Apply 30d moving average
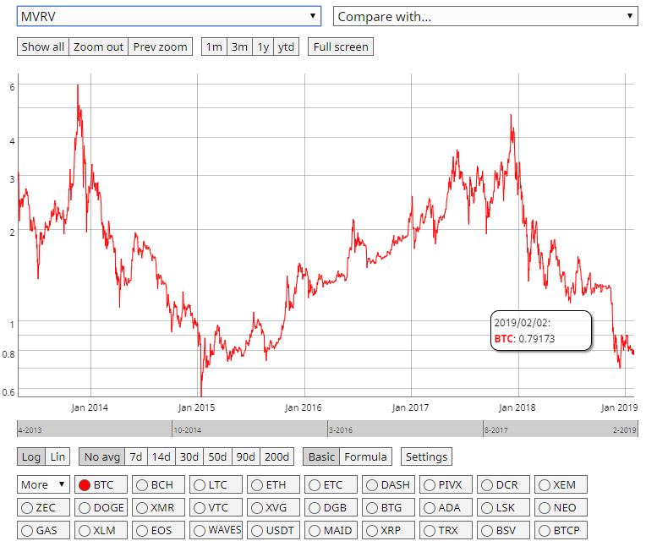The height and width of the screenshot is (552, 646). tap(189, 456)
